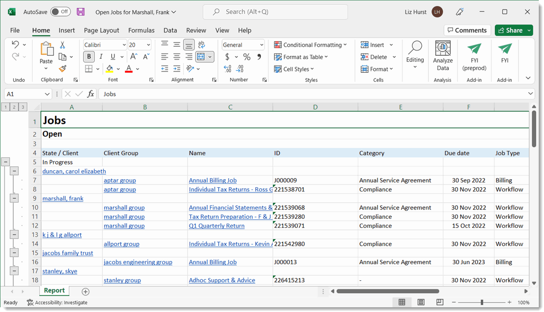The height and width of the screenshot is (312, 544).
Task: Collapse the marshall, frank group
Action: click(14, 198)
